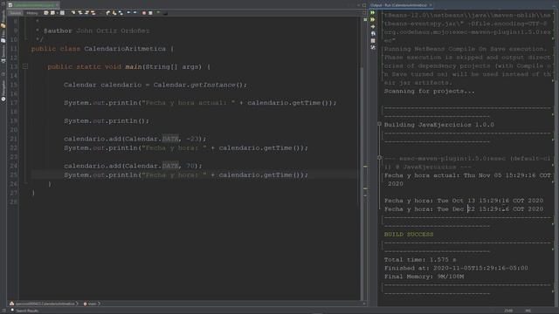Select the CalendarioAritmetica.java editor tab
559x314 pixels.
click(33, 5)
